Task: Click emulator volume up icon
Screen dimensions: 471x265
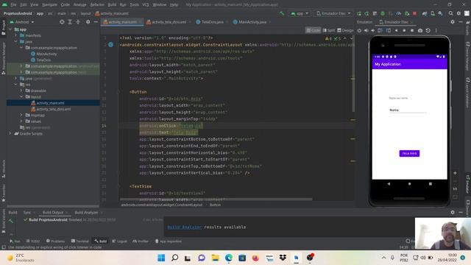Action: (x=366, y=30)
